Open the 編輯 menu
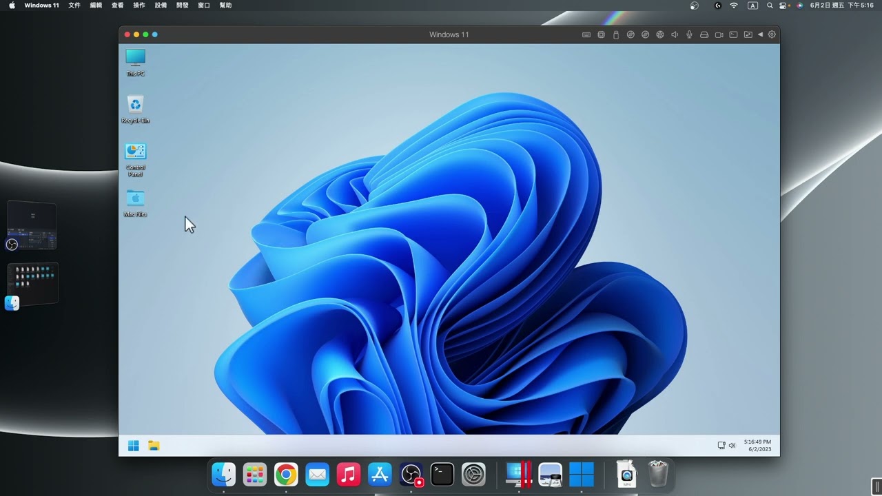The width and height of the screenshot is (882, 496). click(96, 6)
